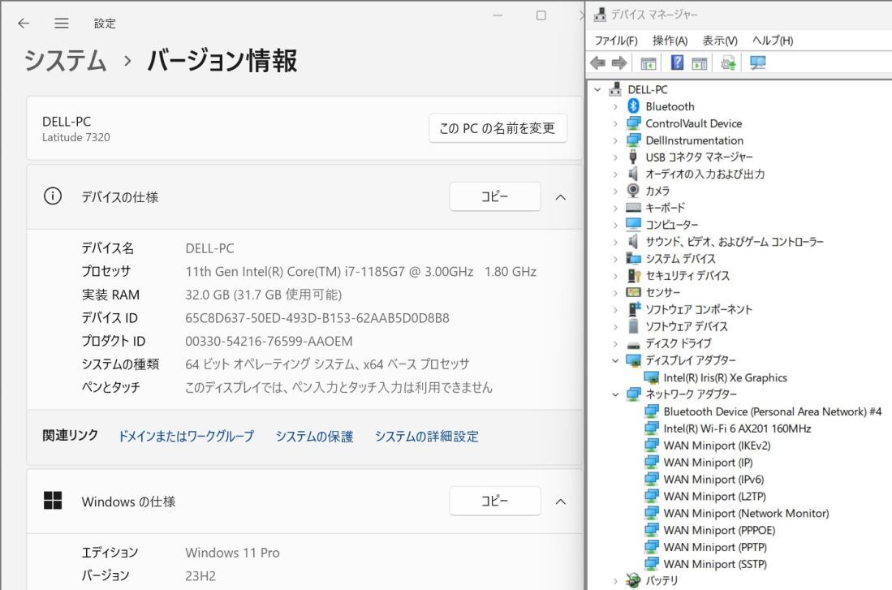This screenshot has width=892, height=590.
Task: Click show/hide console tree toolbar icon
Action: pos(649,64)
